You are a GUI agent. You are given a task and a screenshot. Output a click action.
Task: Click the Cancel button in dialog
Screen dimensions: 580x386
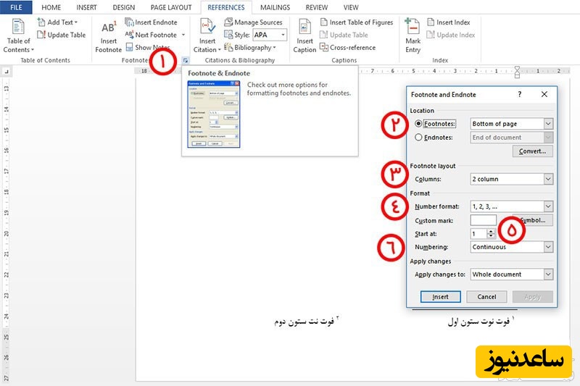486,297
